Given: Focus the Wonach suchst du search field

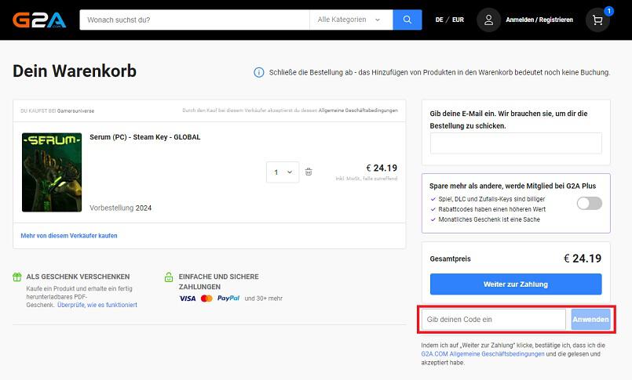Looking at the screenshot, I should click(195, 20).
